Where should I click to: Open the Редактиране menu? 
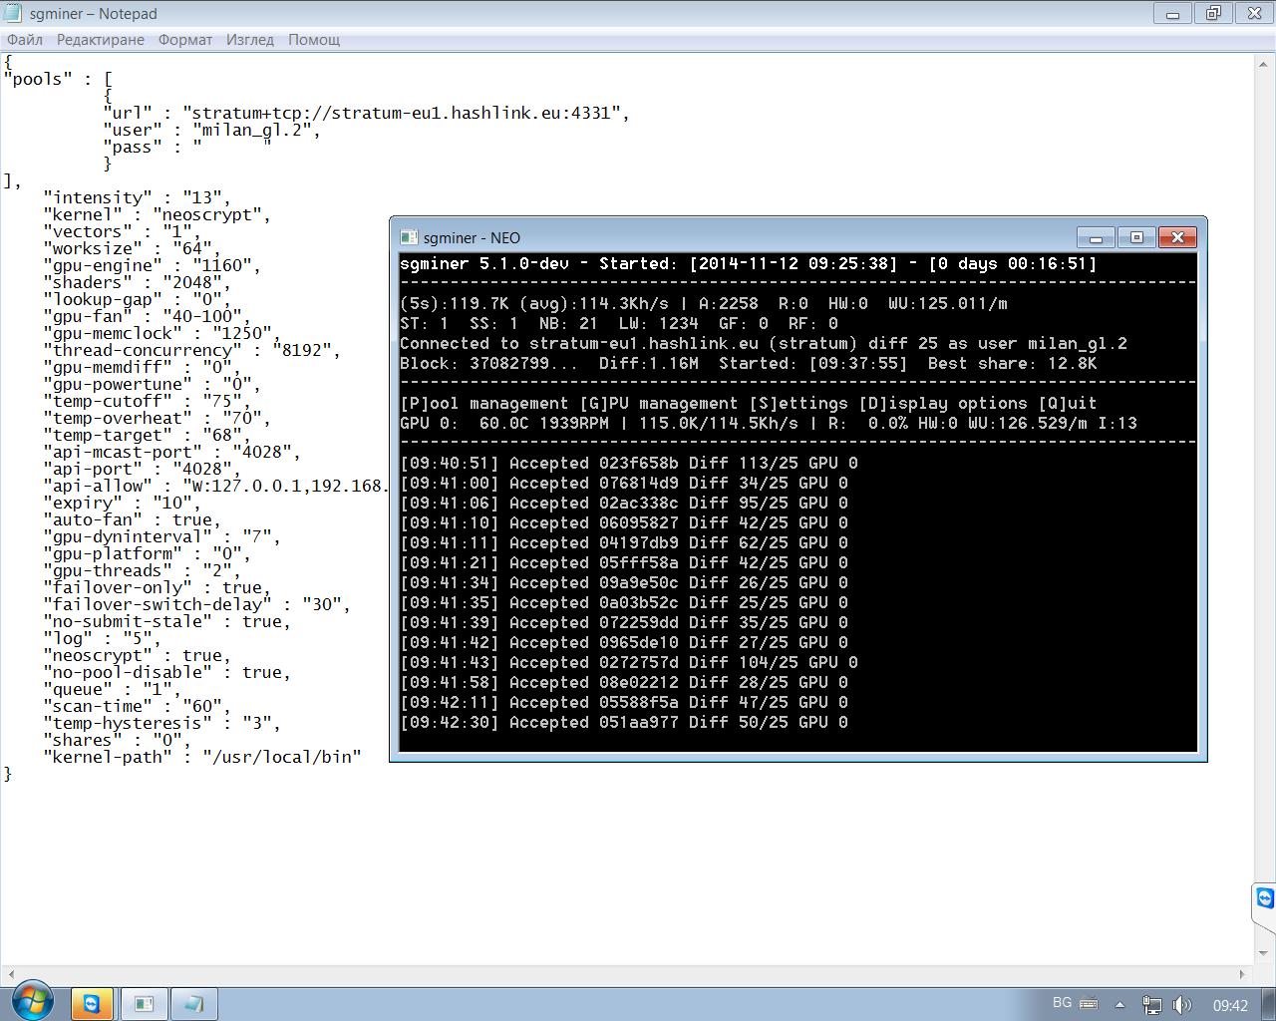click(101, 40)
